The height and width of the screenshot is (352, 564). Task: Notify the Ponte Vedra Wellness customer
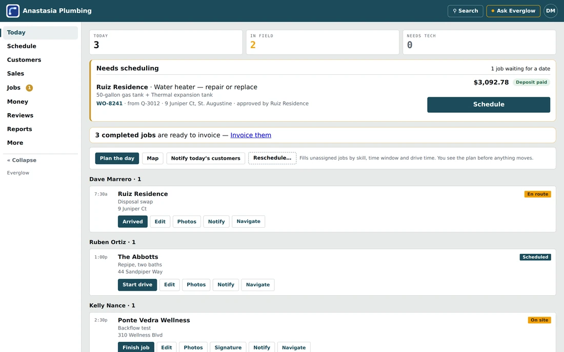click(x=261, y=347)
